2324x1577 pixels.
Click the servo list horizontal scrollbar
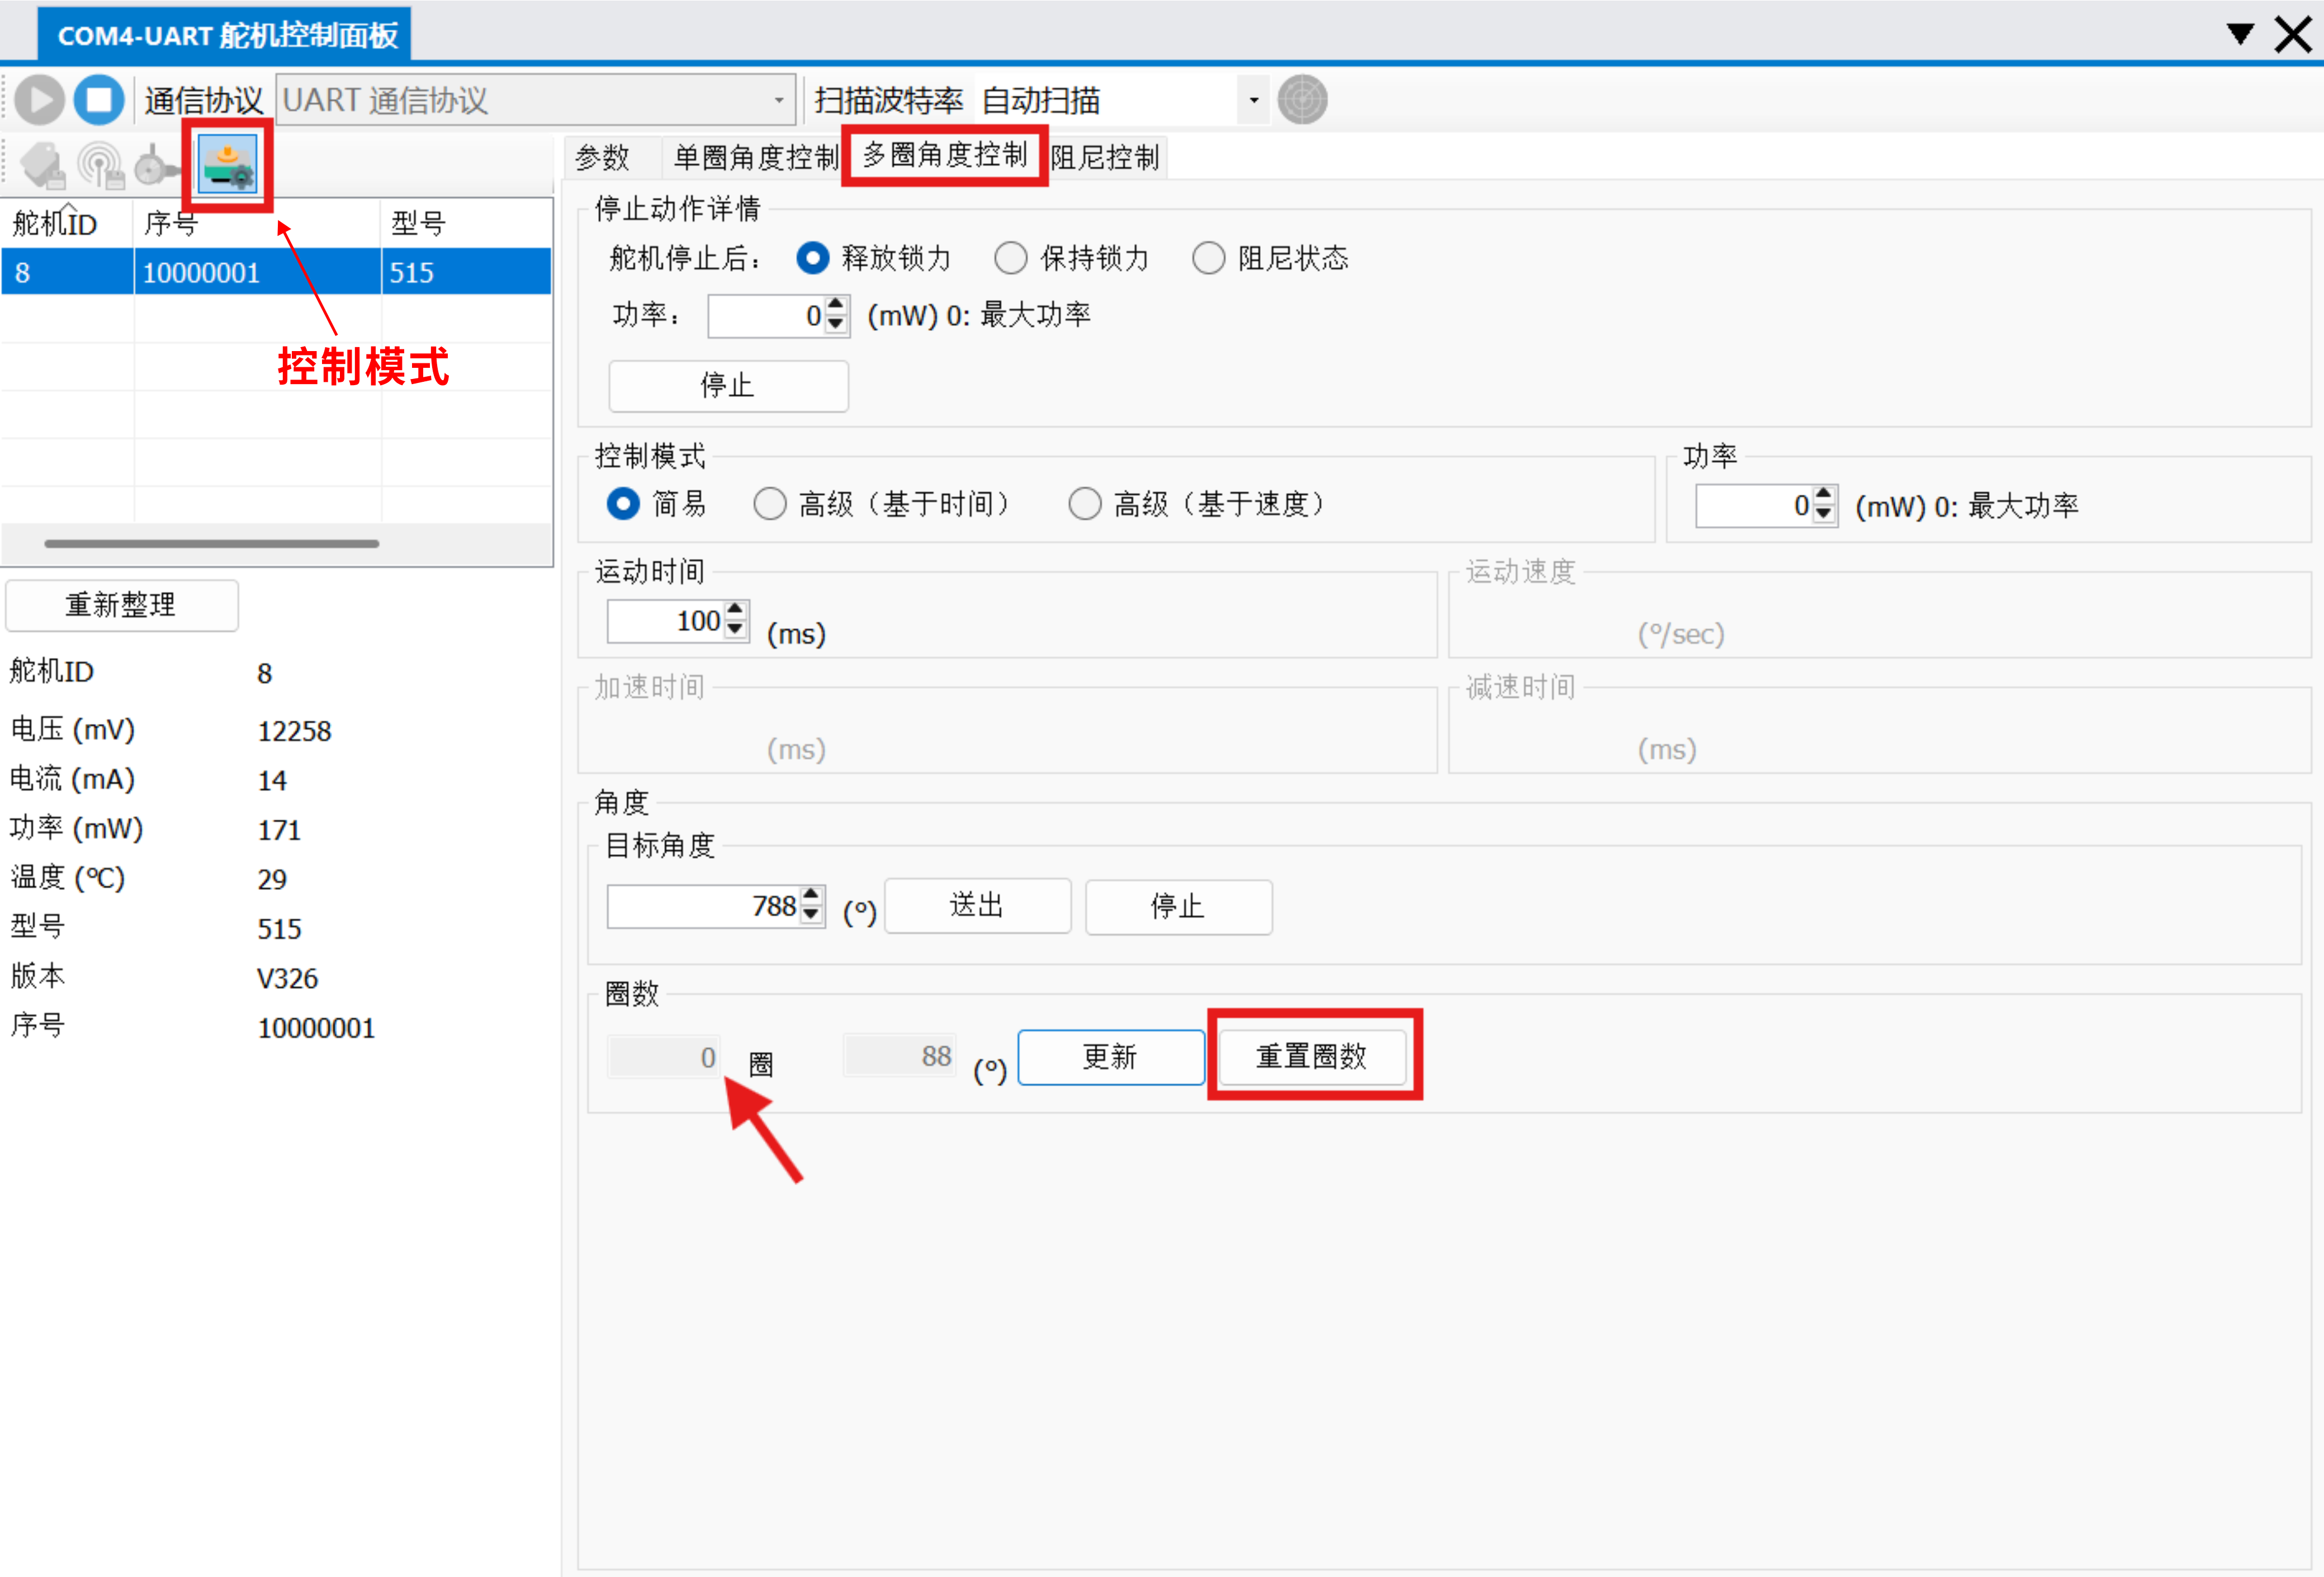click(211, 544)
